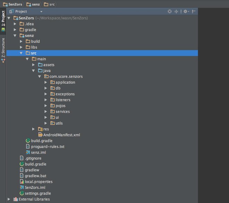Viewport: 229px width, 203px height.
Task: Click the root build.gradle icon above gradlew
Action: coord(22,164)
